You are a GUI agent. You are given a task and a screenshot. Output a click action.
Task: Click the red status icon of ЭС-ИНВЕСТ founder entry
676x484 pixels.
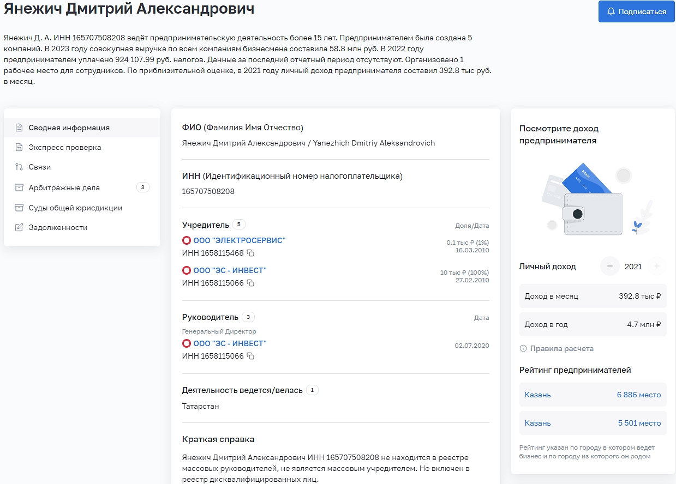coord(186,270)
